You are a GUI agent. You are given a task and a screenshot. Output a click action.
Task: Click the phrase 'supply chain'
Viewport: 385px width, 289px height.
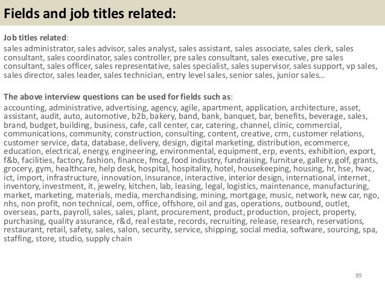pyautogui.click(x=109, y=239)
